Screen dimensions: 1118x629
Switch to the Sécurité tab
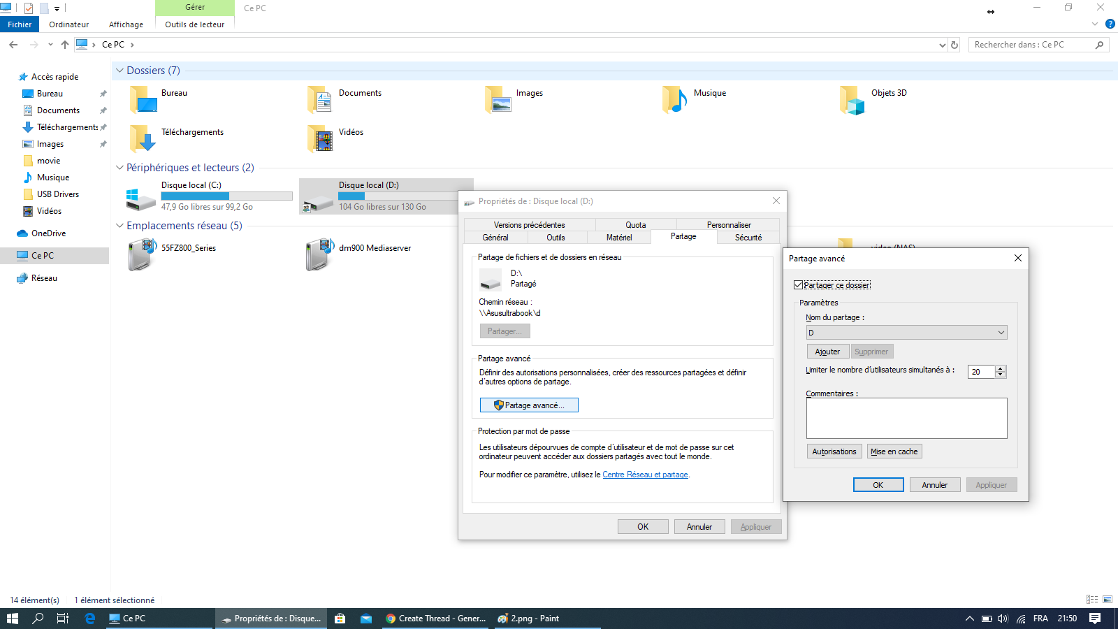pos(748,238)
